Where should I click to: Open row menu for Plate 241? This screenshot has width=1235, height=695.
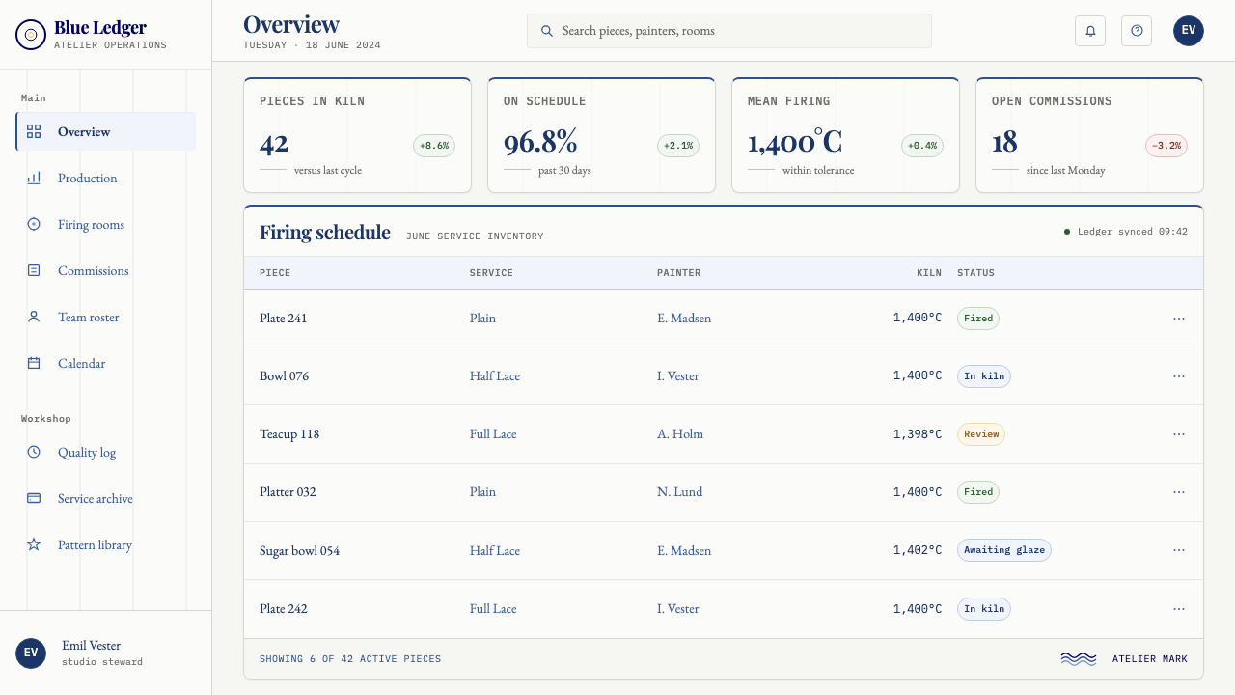(1179, 318)
